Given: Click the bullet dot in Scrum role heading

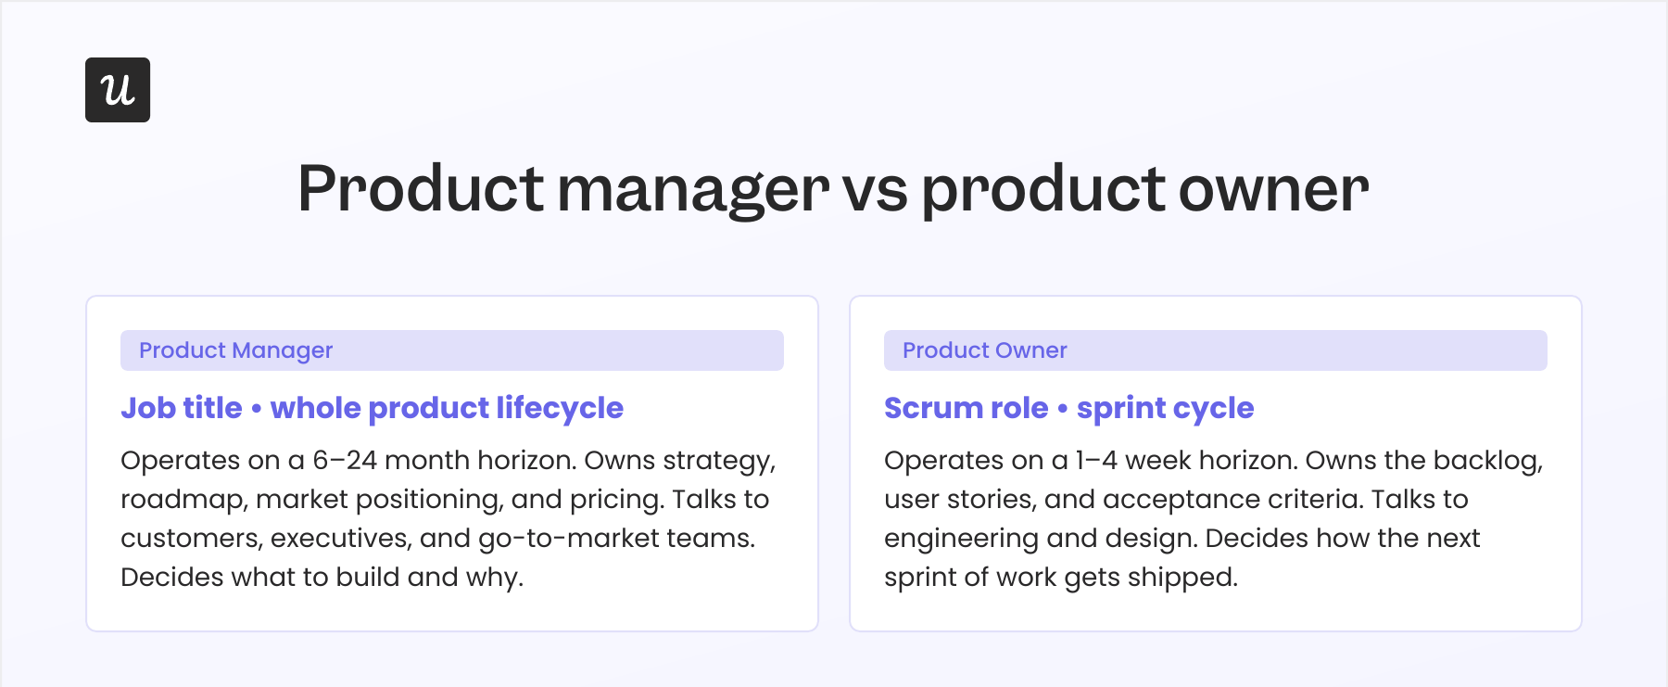Looking at the screenshot, I should pyautogui.click(x=1062, y=409).
